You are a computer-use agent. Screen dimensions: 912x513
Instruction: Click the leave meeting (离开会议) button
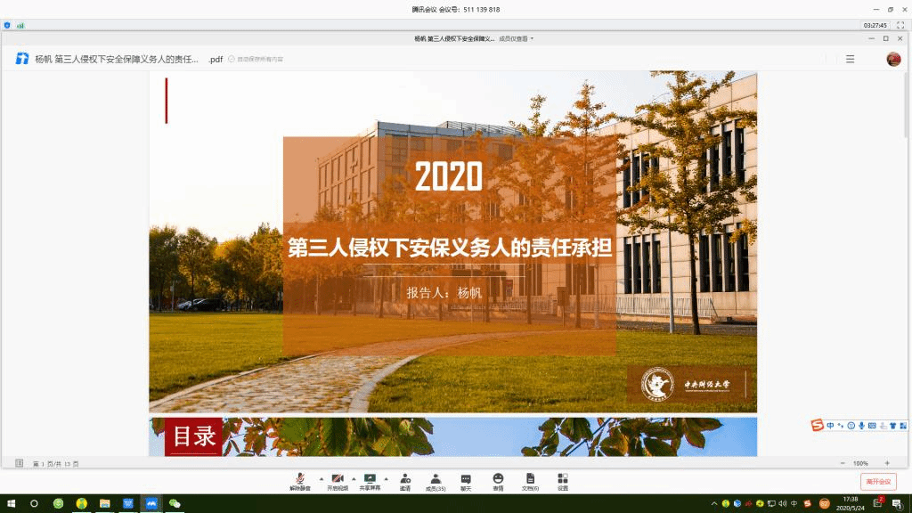click(877, 481)
